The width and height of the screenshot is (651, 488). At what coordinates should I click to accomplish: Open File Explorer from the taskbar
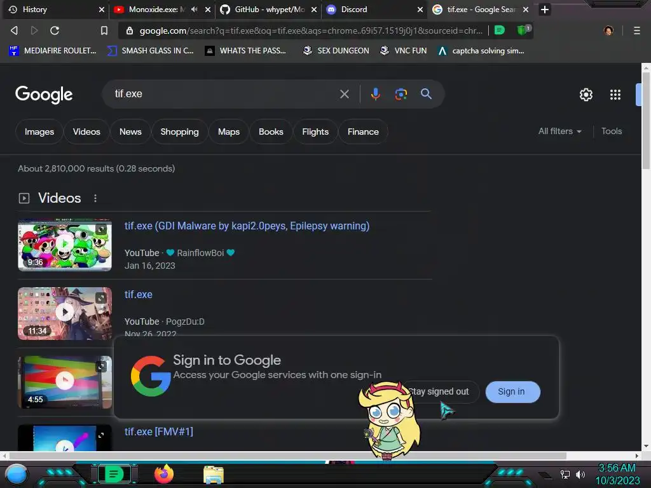214,475
